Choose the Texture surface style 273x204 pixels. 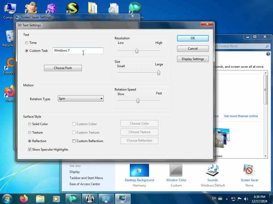[x=30, y=133]
